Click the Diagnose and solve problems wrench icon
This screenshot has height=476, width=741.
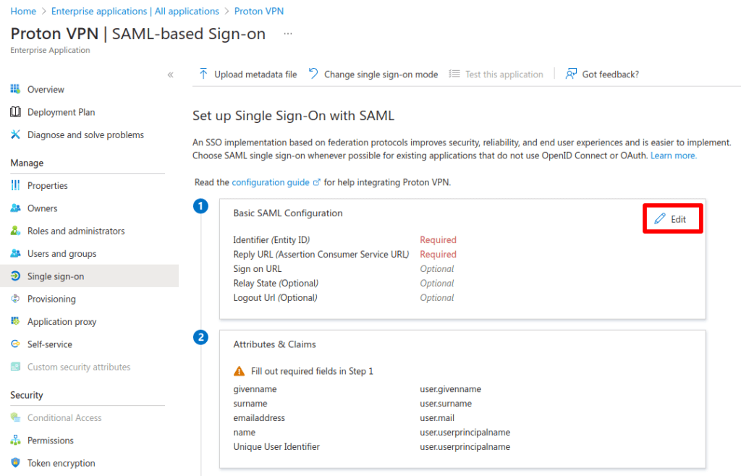[x=16, y=135]
